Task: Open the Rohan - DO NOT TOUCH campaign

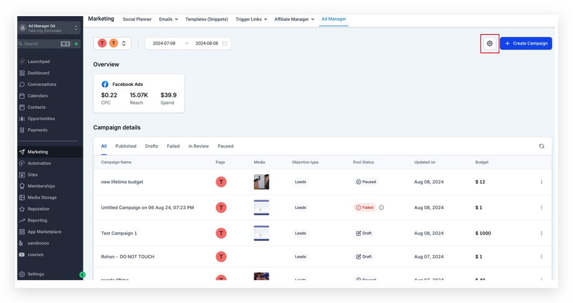Action: pyautogui.click(x=128, y=256)
